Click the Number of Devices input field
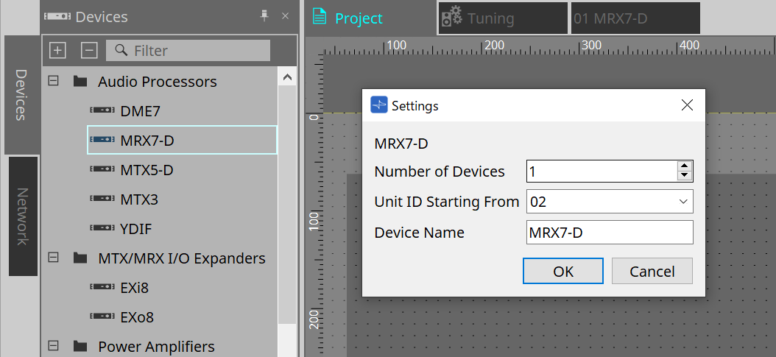776x357 pixels. click(602, 171)
